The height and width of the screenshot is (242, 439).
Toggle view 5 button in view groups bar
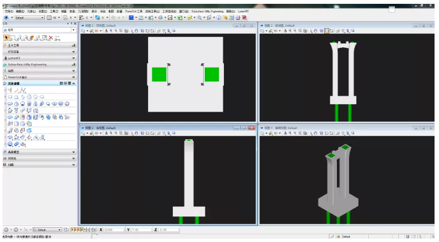[x=85, y=230]
